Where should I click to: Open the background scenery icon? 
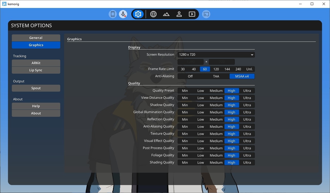click(166, 14)
